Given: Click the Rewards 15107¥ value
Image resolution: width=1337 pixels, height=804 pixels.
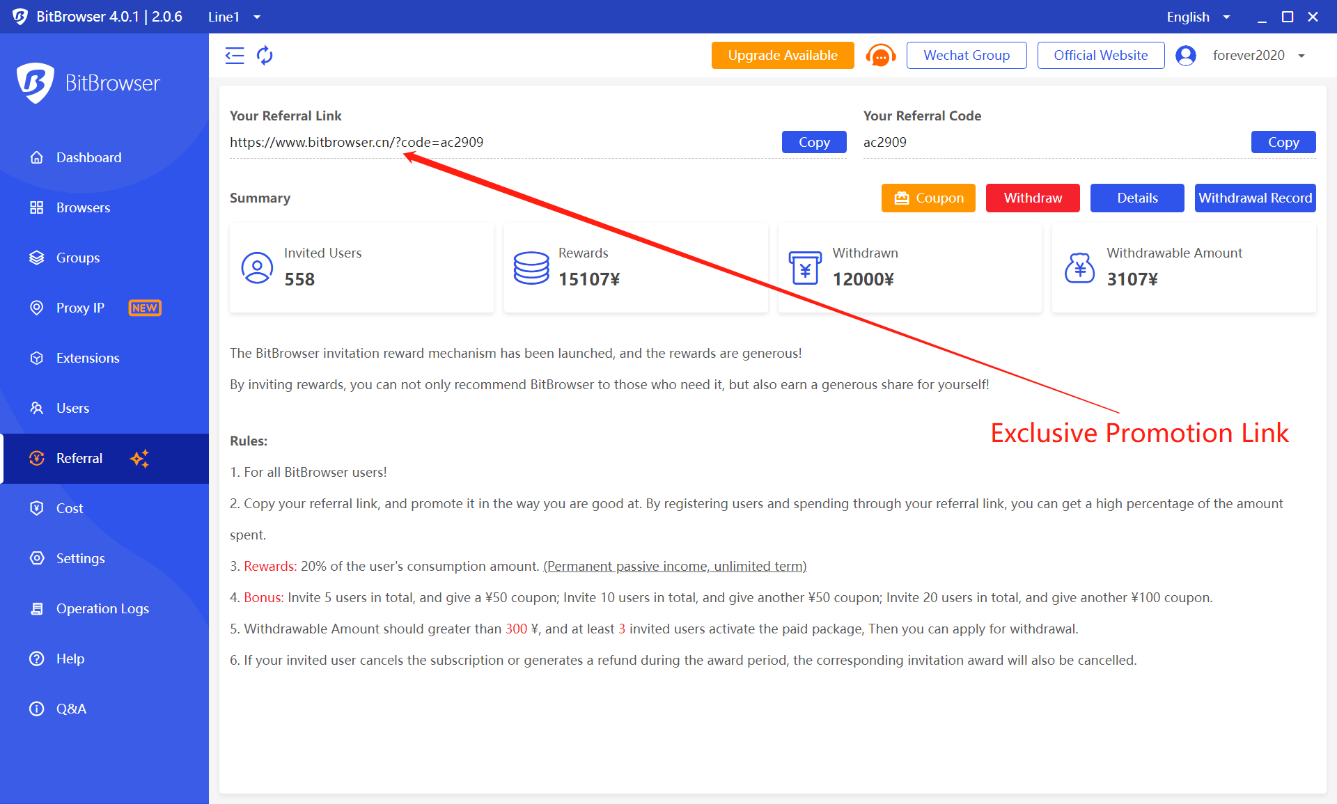Looking at the screenshot, I should click(589, 279).
